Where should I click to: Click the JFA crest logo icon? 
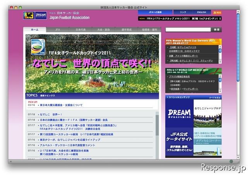tap(29, 16)
